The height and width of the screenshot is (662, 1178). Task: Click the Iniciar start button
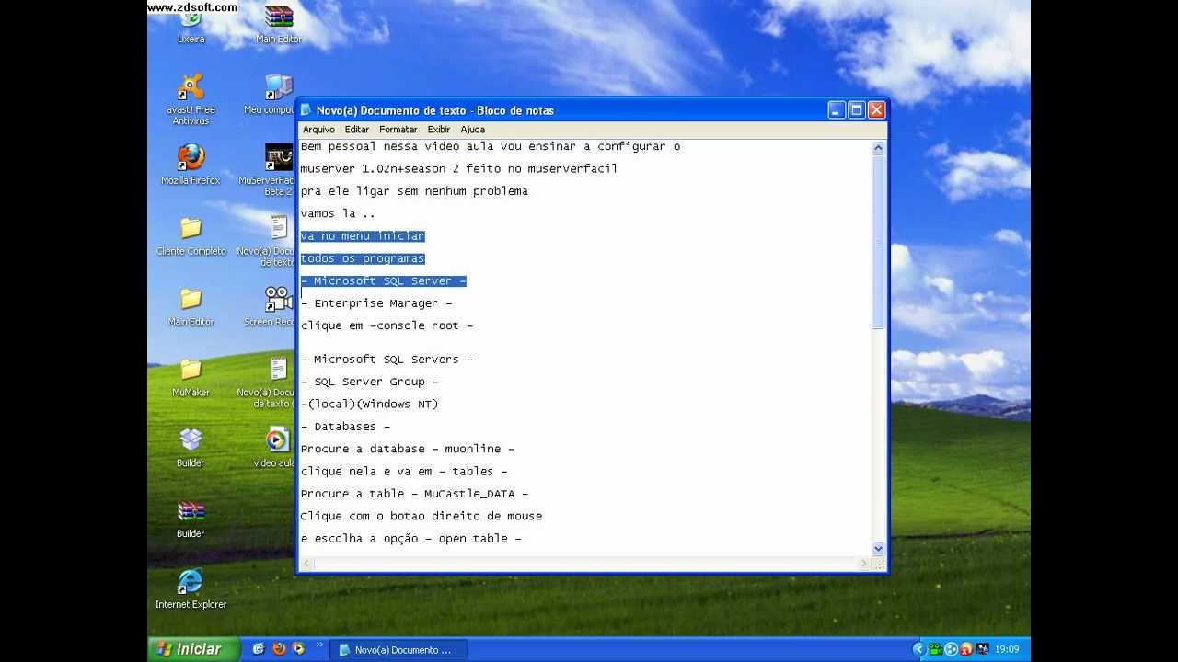pyautogui.click(x=193, y=649)
